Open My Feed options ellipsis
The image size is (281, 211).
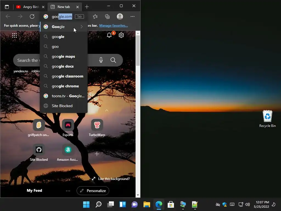pyautogui.click(x=68, y=191)
